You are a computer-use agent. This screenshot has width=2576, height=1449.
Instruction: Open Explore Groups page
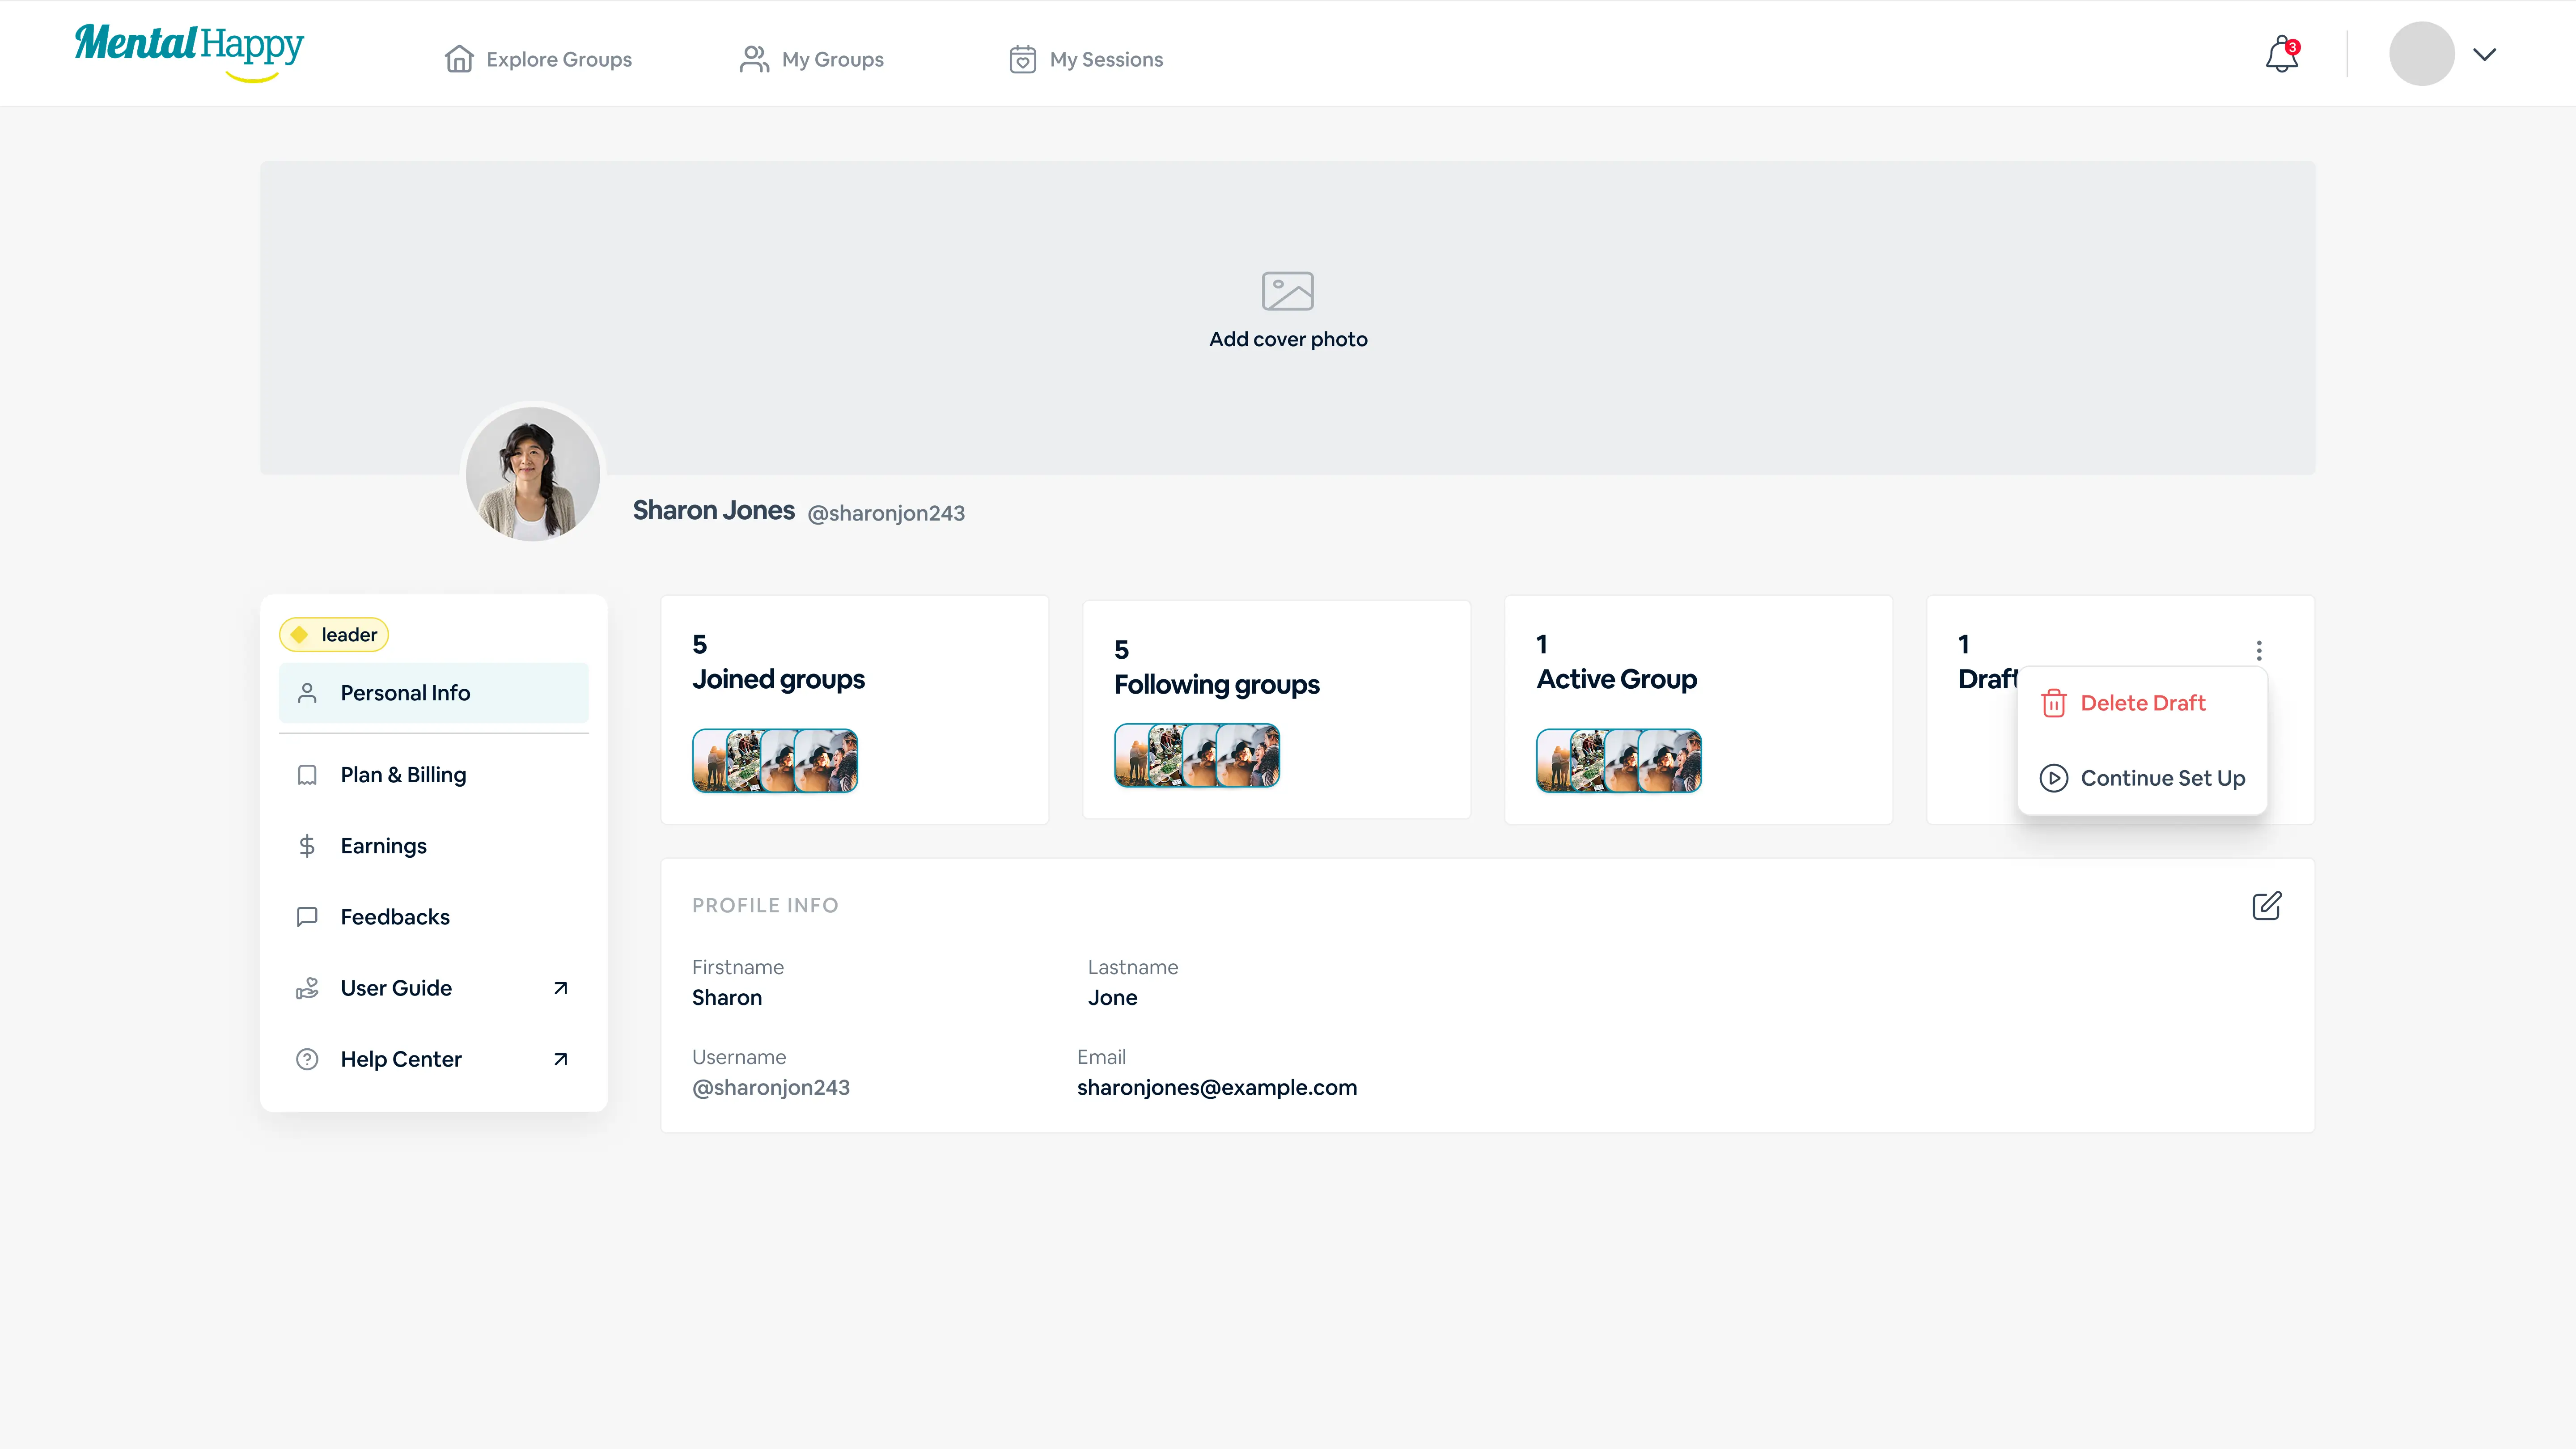tap(538, 59)
